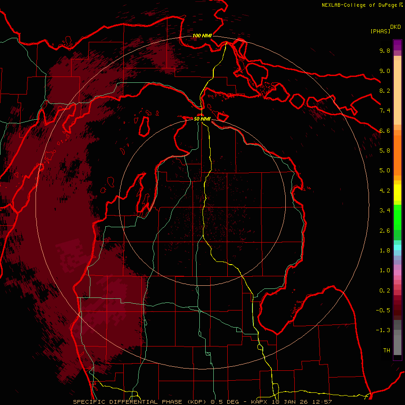Viewport: 405px width, 405px height.
Task: Pick the yellow band on color bar
Action: [397, 193]
